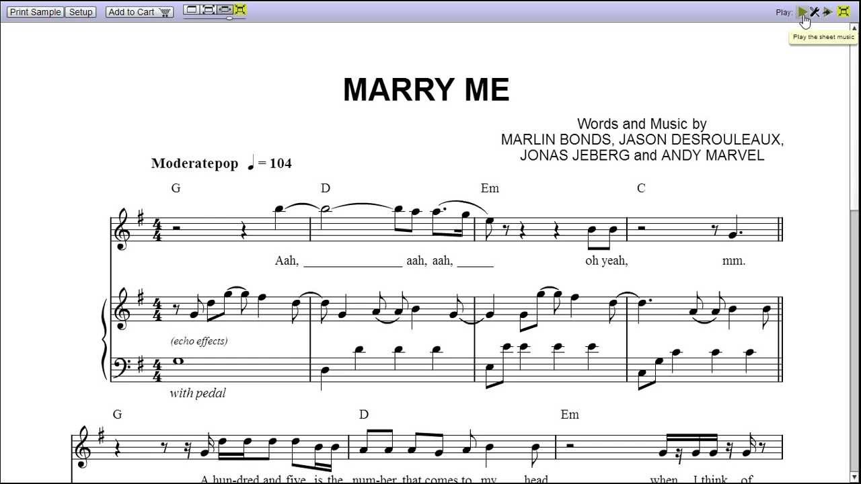Click Add to Cart button
The image size is (861, 484).
tap(139, 12)
